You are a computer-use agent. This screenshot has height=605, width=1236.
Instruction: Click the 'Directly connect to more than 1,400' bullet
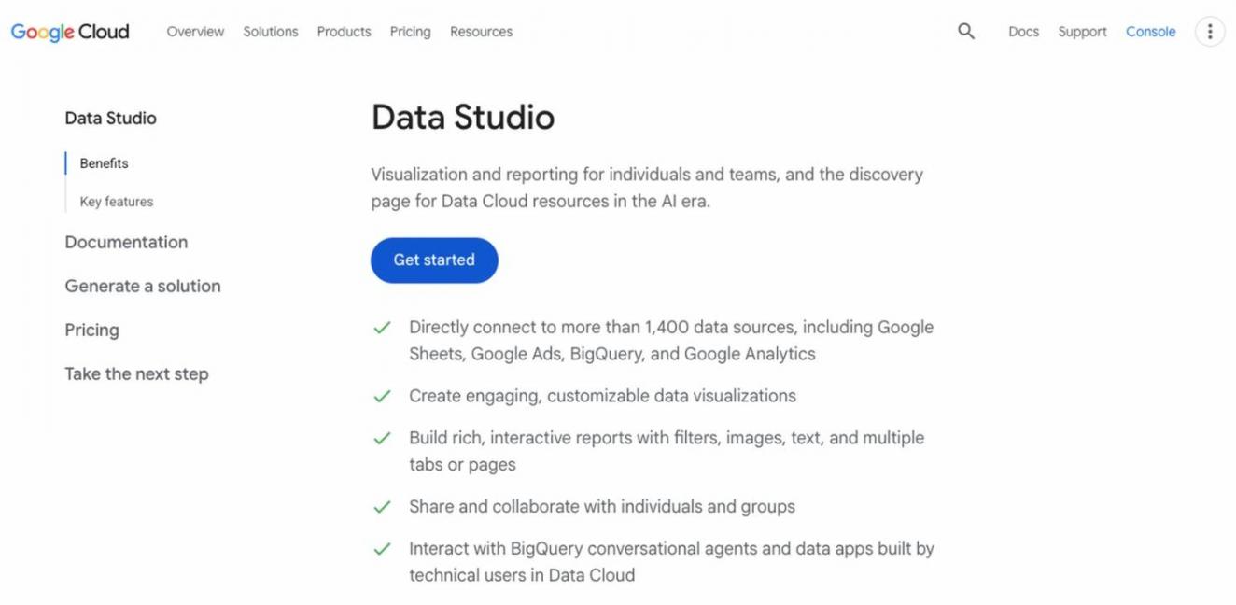coord(671,341)
